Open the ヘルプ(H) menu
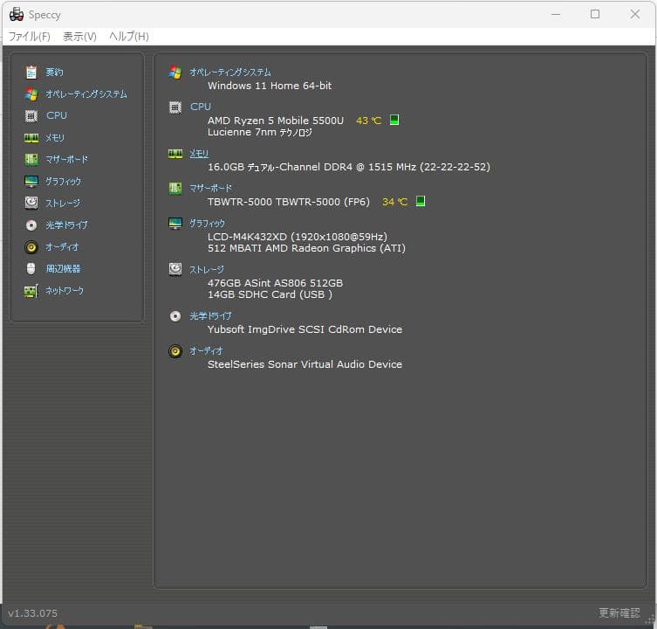Image resolution: width=657 pixels, height=629 pixels. coord(129,37)
